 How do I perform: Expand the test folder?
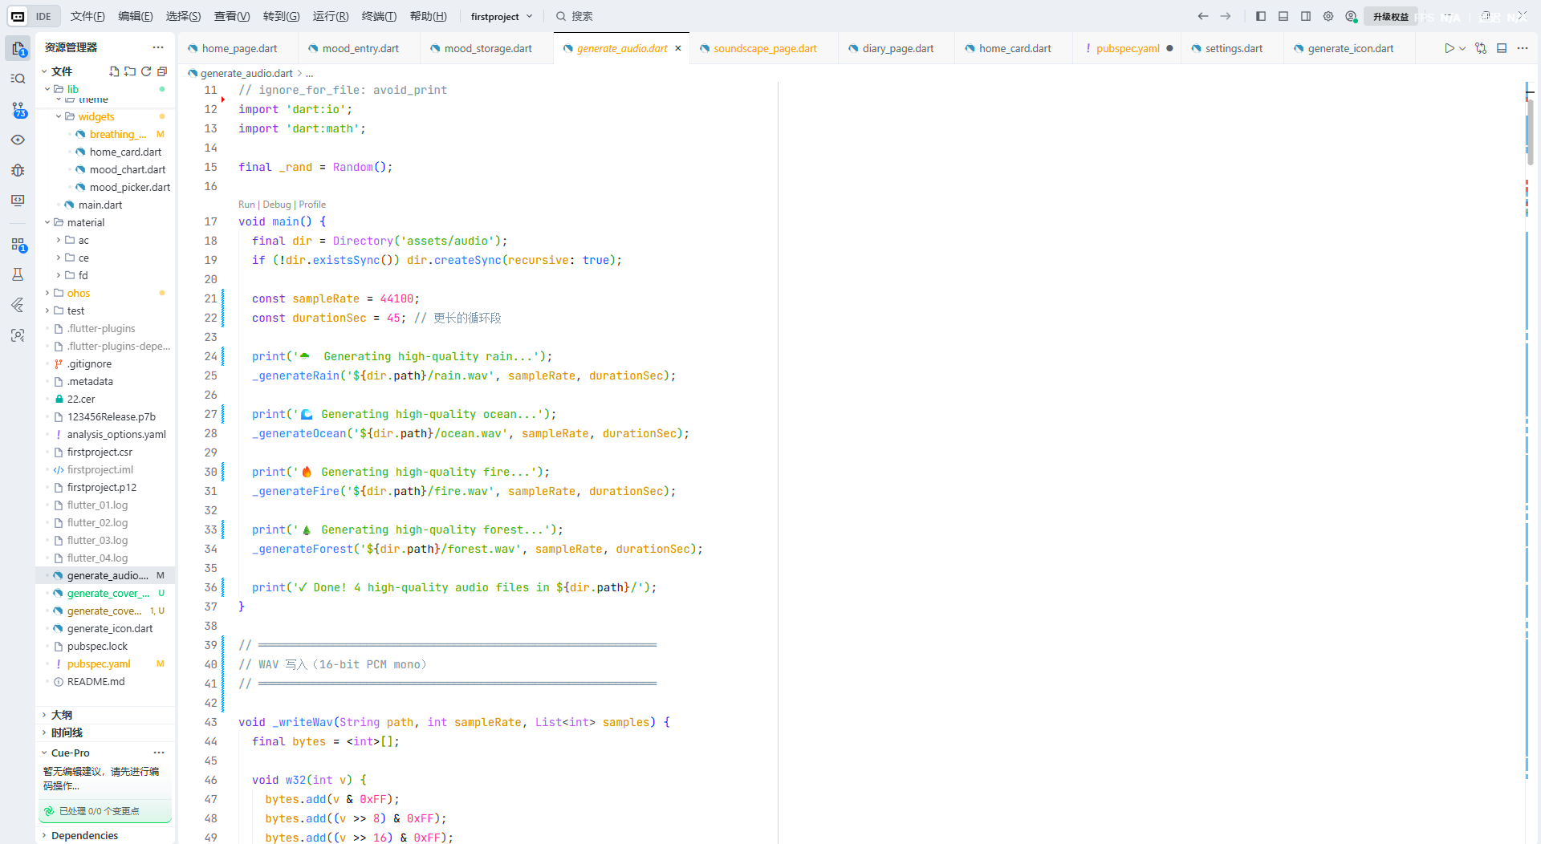[x=47, y=310]
